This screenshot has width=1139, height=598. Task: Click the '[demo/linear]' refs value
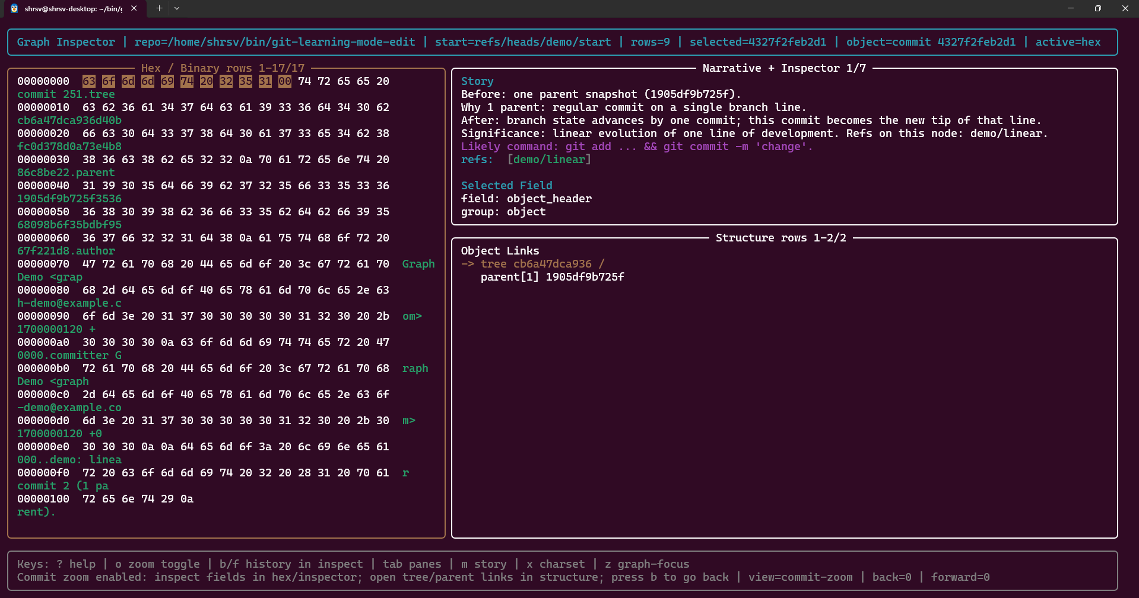[x=549, y=160]
